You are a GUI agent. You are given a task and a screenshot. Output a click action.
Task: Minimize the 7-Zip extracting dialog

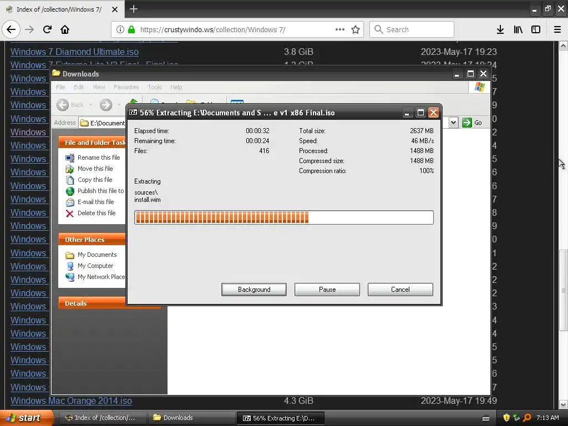(407, 113)
